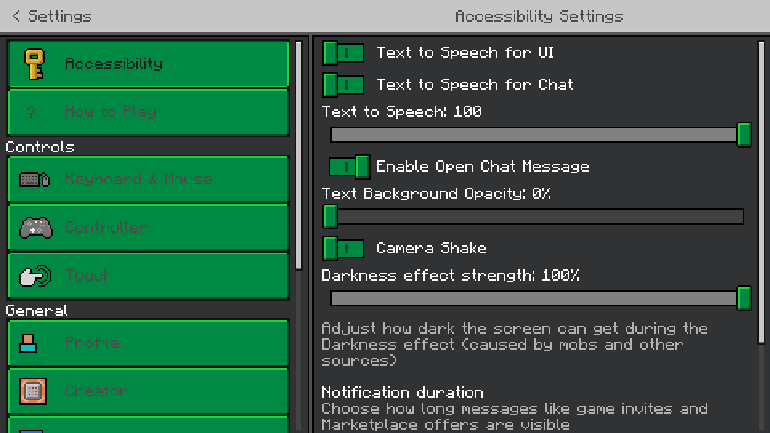Click the 'Darkness effect strength: 100%' label
770x433 pixels.
tap(451, 275)
